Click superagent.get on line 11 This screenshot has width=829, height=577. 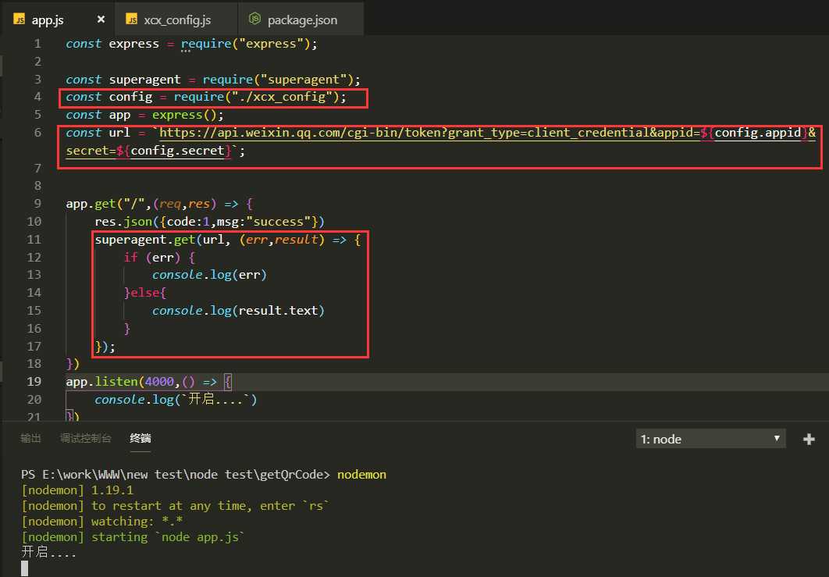[145, 240]
